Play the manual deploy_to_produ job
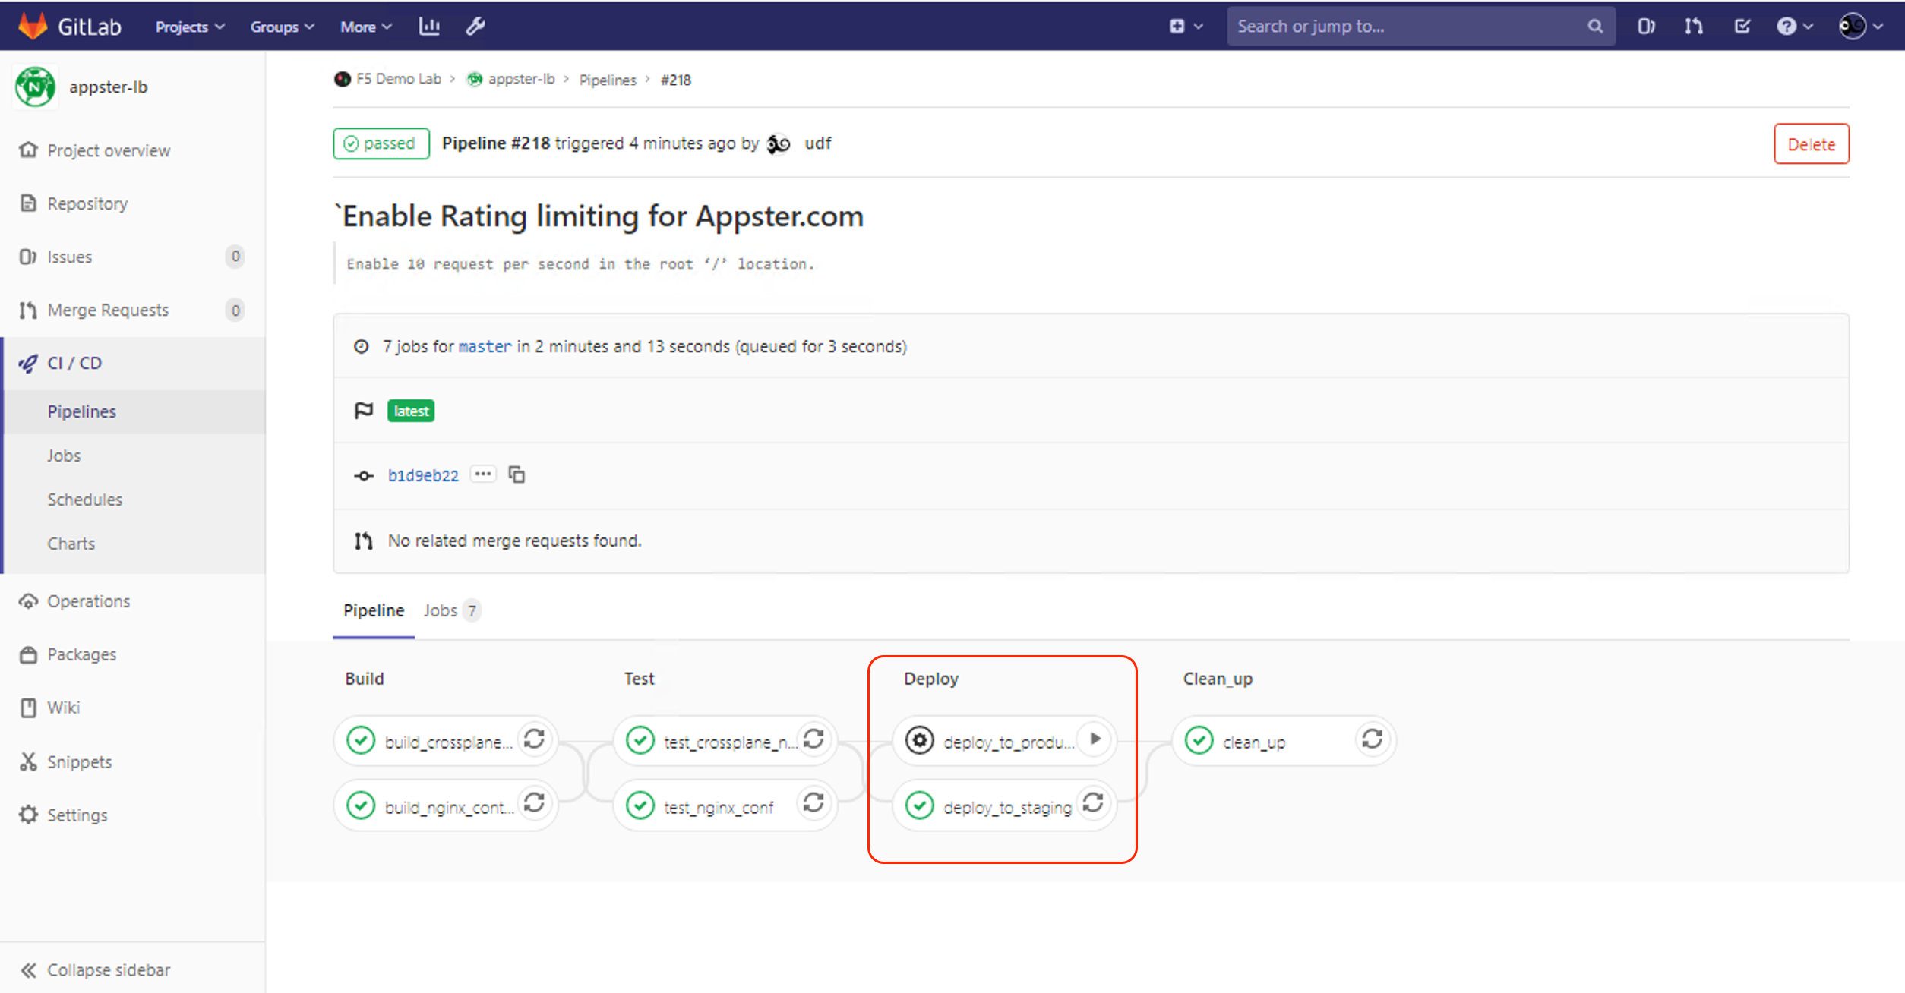This screenshot has height=993, width=1905. pos(1095,739)
